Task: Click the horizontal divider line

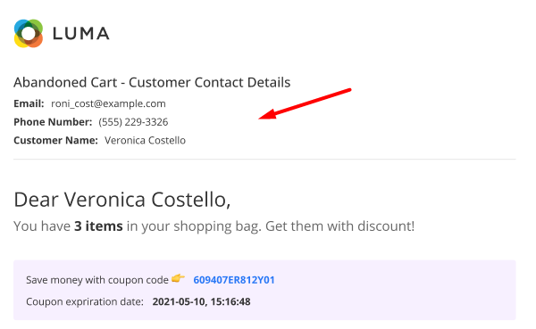Action: (x=264, y=159)
